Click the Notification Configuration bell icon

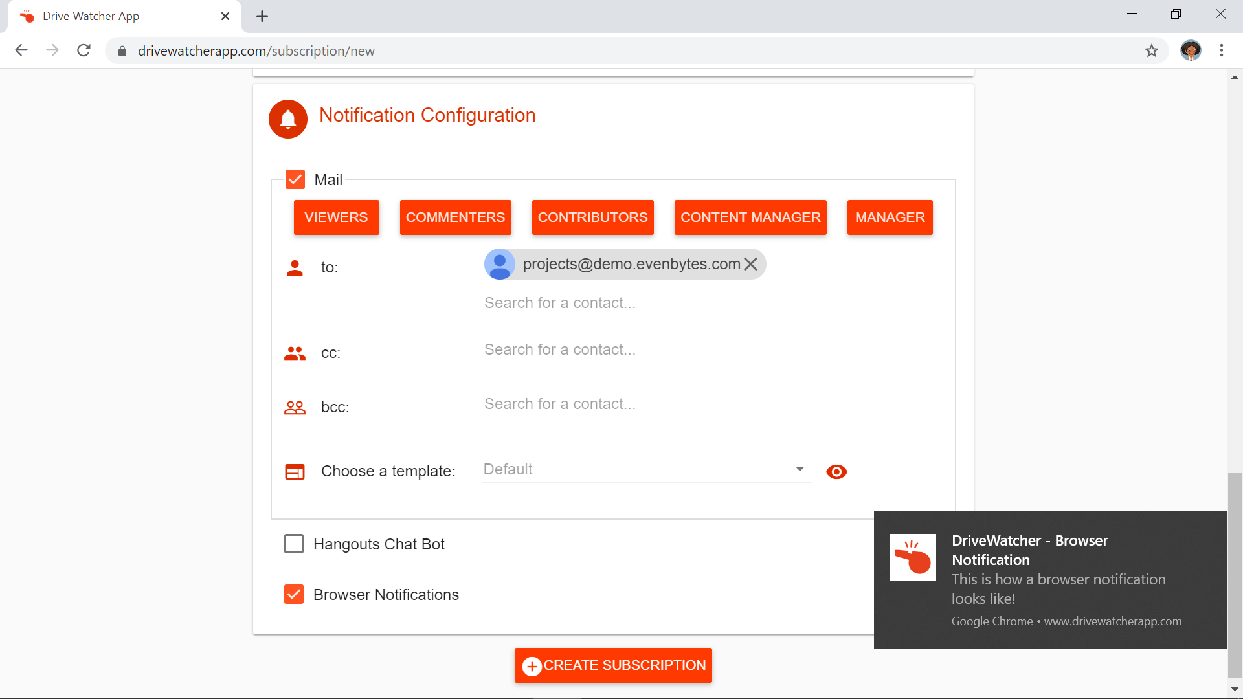coord(288,119)
